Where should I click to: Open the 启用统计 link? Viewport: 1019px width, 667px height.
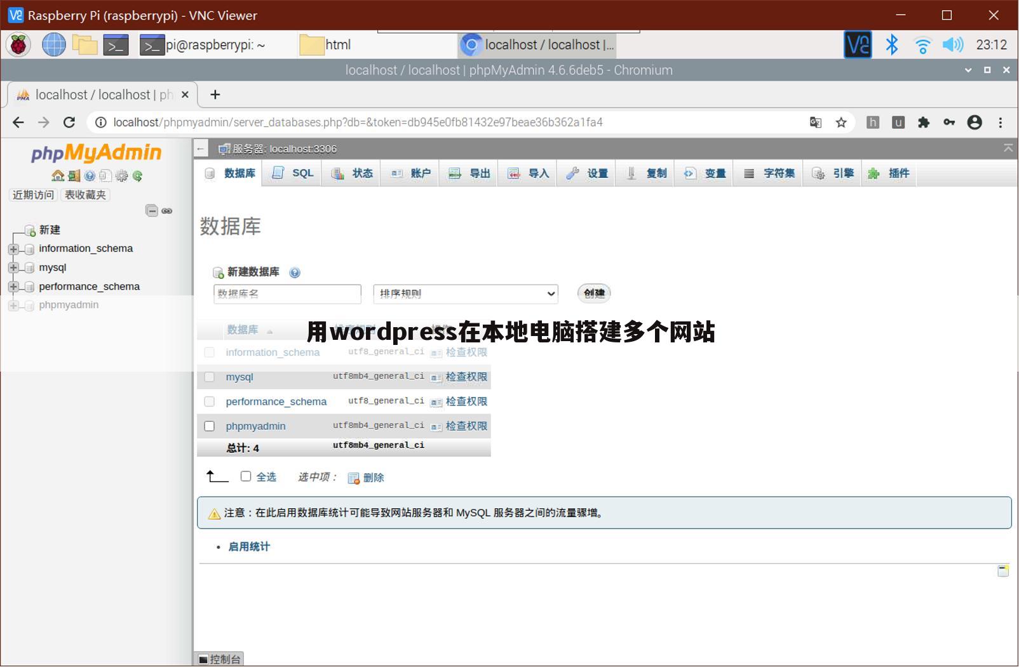[x=248, y=546]
